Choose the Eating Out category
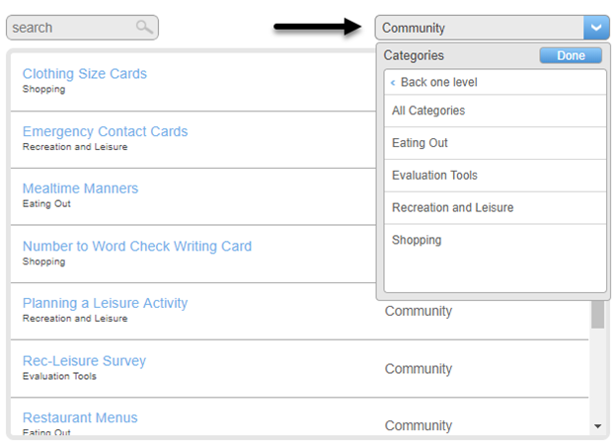The image size is (616, 447). 495,143
